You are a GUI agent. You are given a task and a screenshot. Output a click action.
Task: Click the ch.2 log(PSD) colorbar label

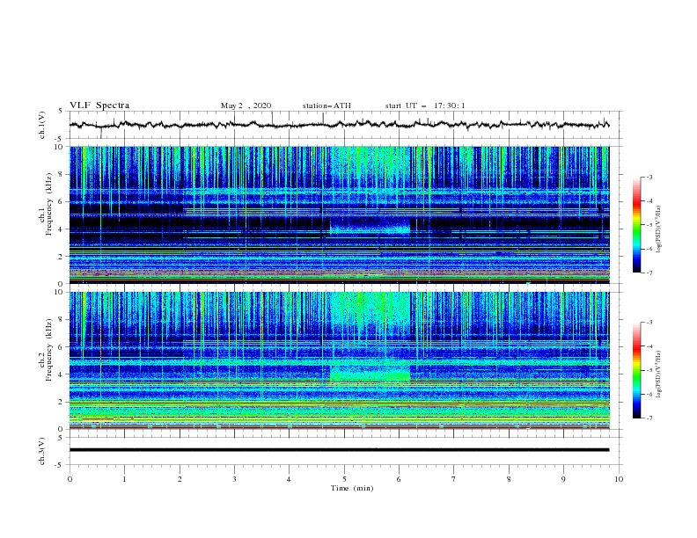click(x=660, y=374)
